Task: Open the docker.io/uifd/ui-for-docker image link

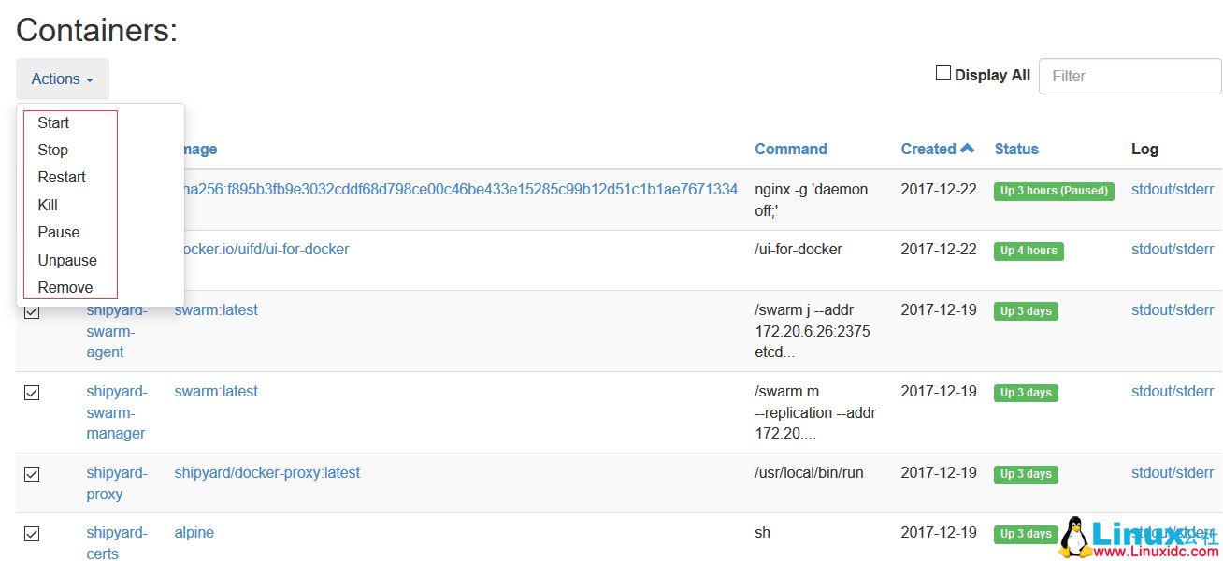Action: coord(262,249)
